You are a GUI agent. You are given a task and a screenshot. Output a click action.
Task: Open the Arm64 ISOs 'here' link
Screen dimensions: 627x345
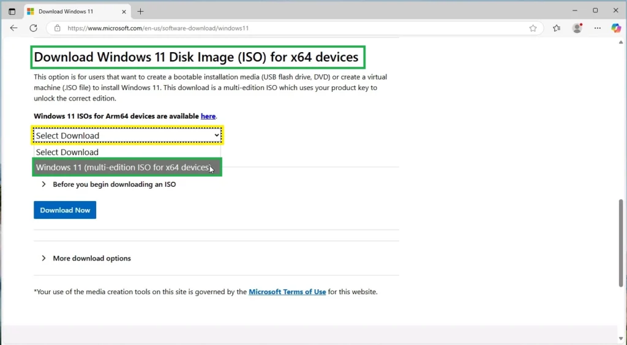[x=208, y=116]
